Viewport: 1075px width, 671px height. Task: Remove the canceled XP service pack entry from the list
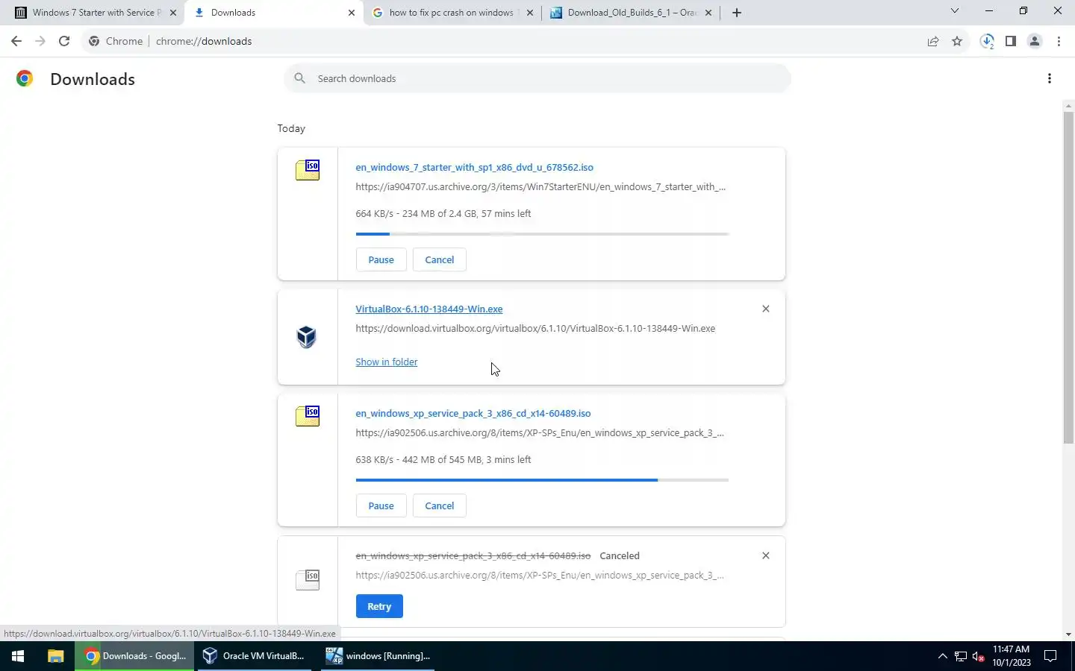click(766, 555)
